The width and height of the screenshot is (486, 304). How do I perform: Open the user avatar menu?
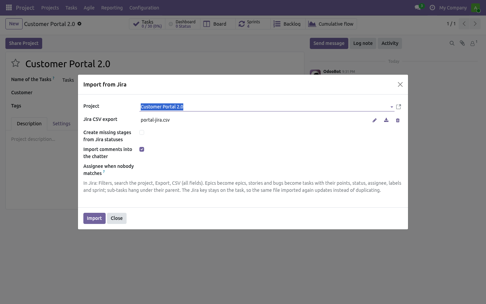click(476, 7)
